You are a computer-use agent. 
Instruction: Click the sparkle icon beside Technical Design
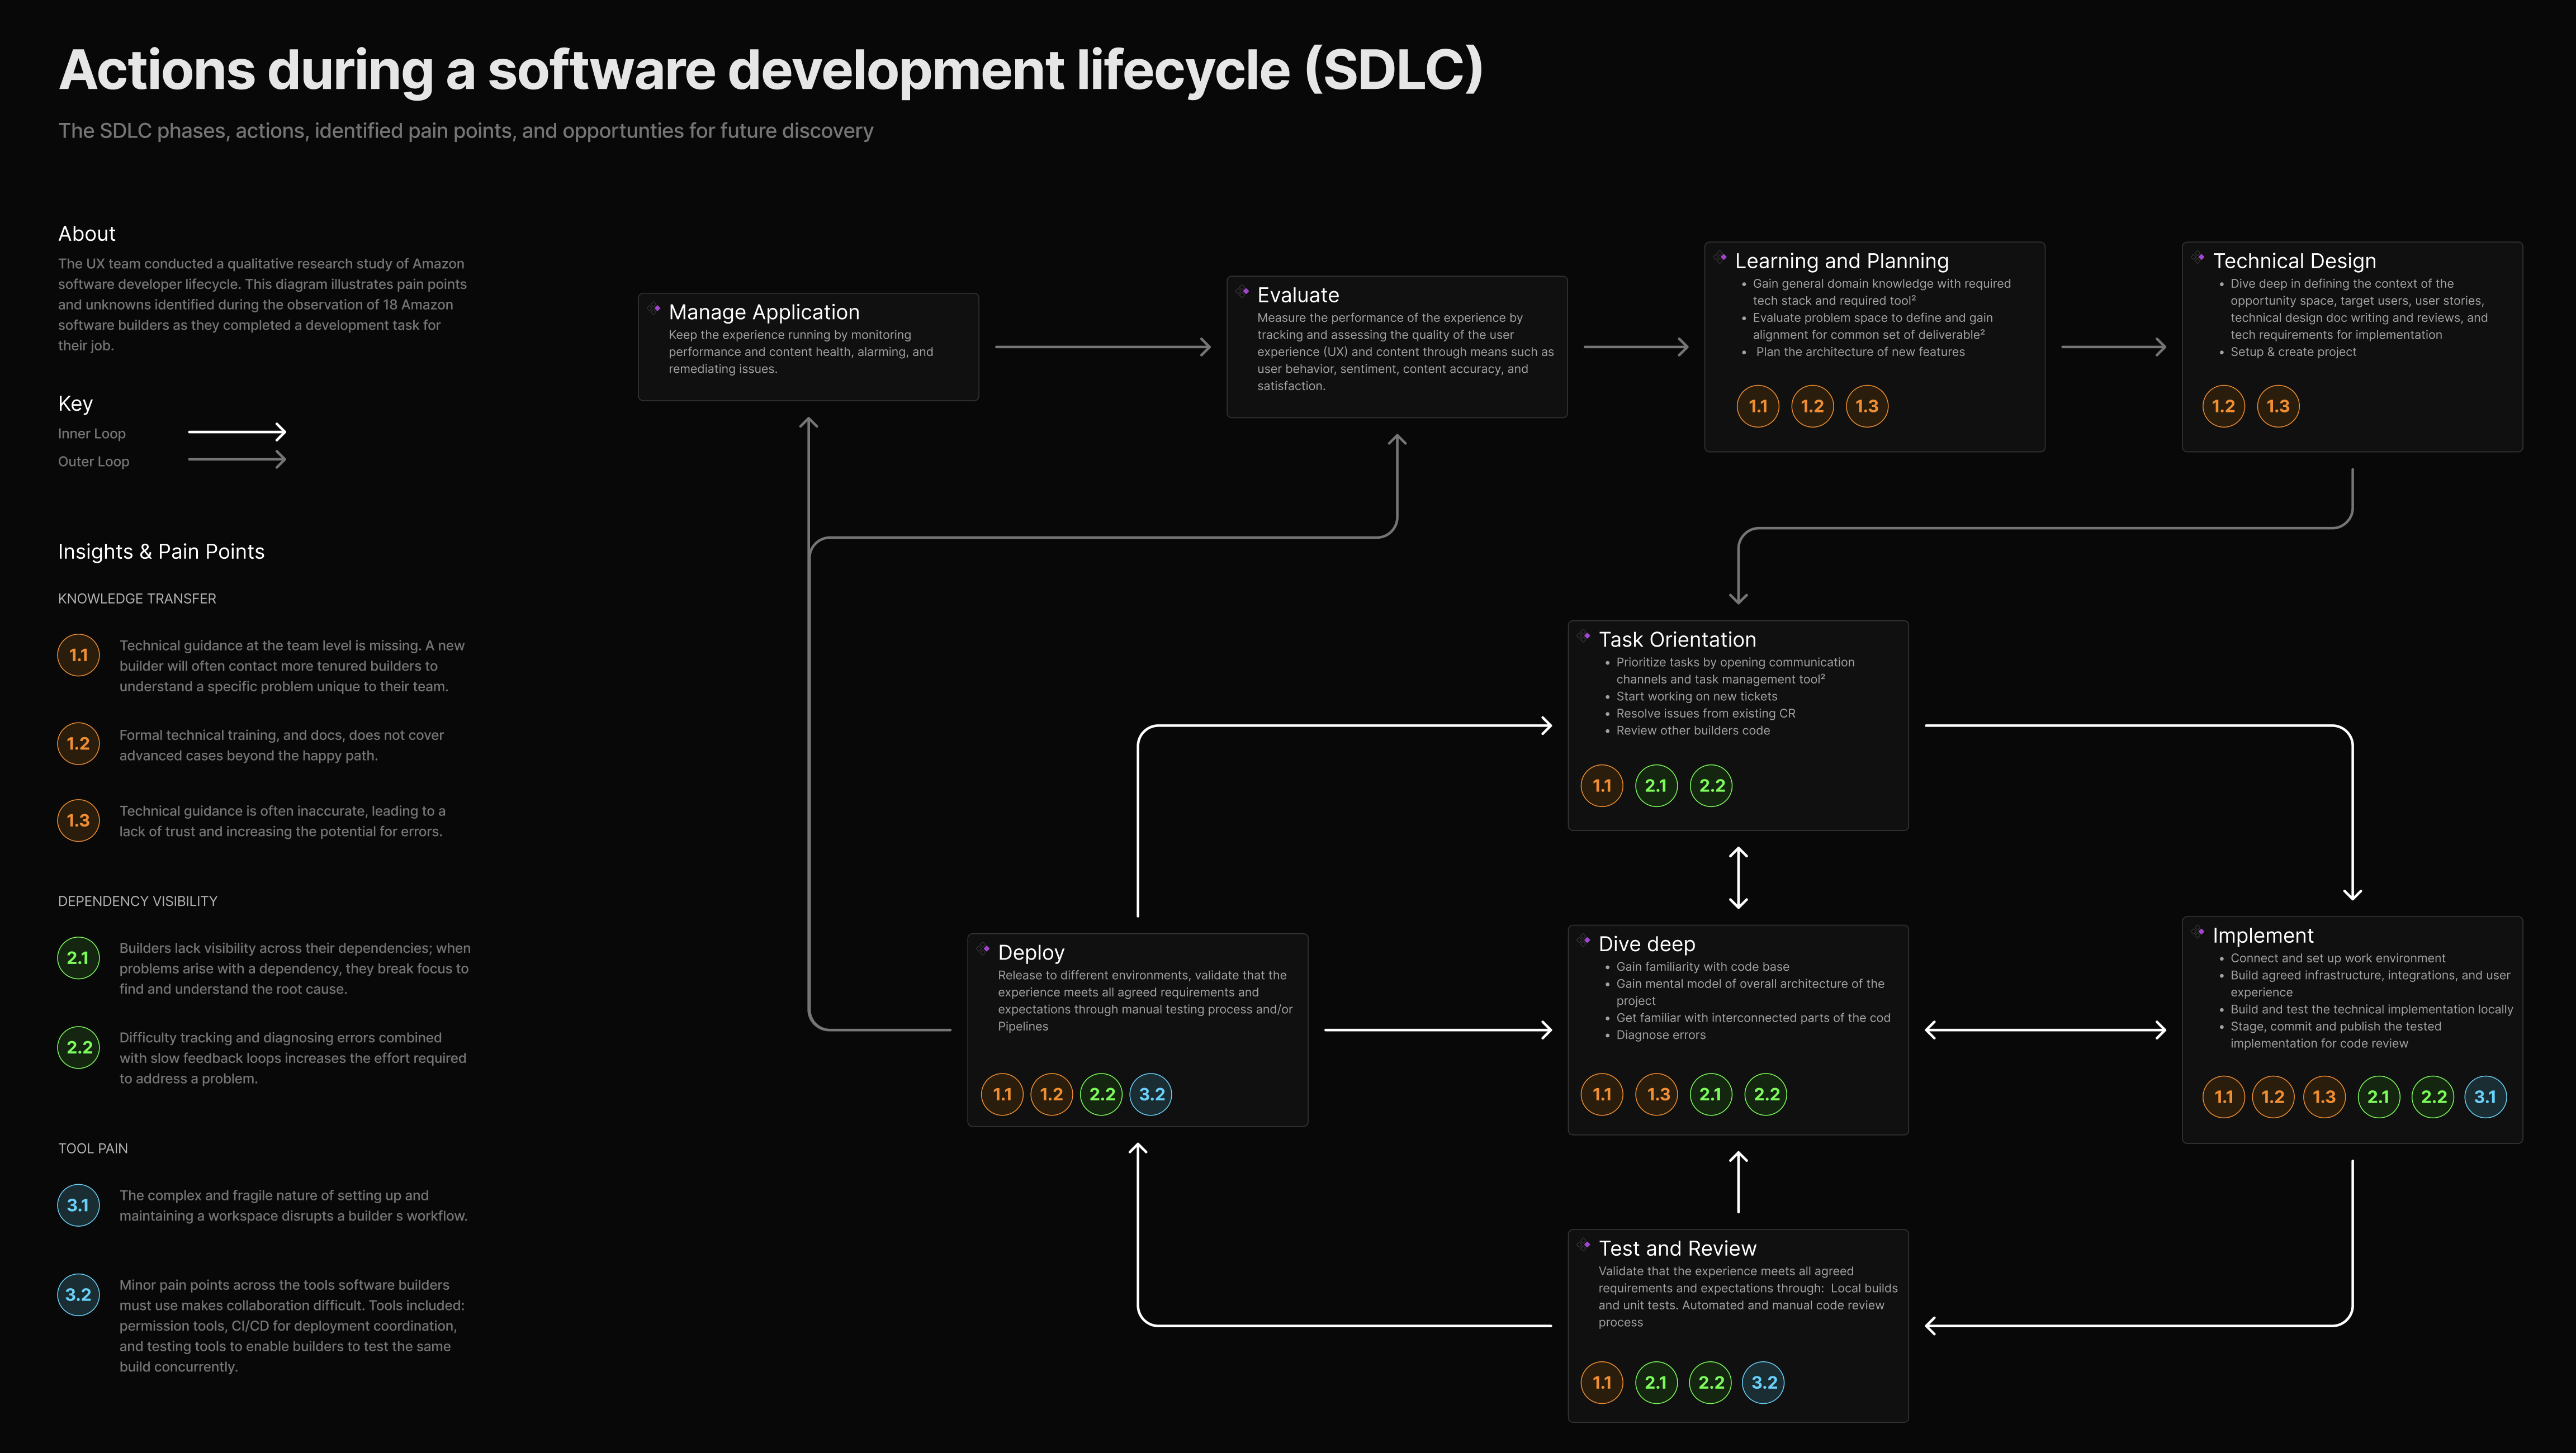[2198, 257]
